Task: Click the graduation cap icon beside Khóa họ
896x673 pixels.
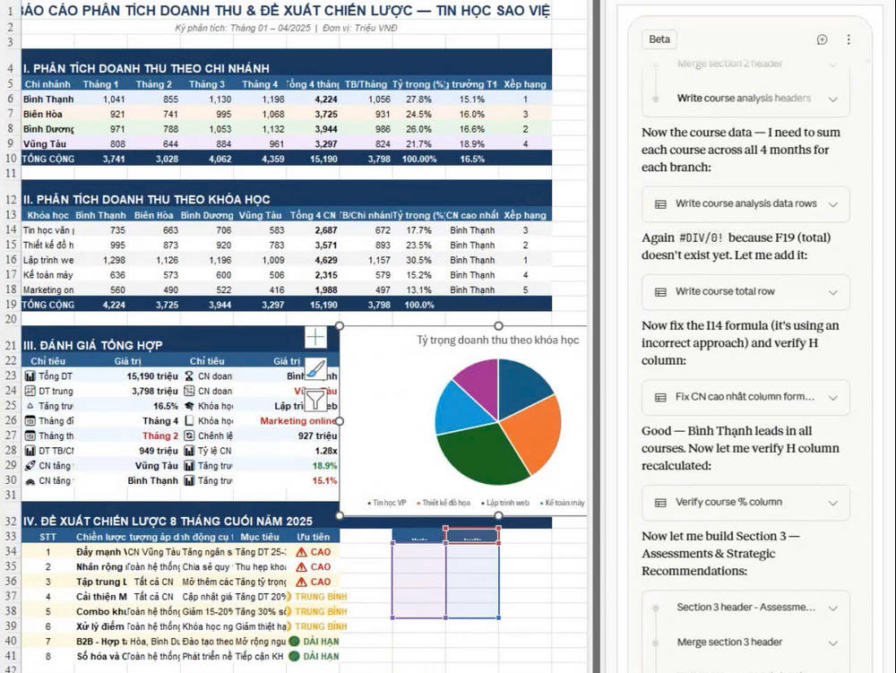Action: (189, 406)
